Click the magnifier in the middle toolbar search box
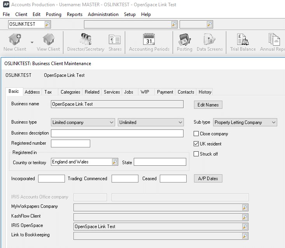The height and width of the screenshot is (248, 285). click(x=174, y=24)
